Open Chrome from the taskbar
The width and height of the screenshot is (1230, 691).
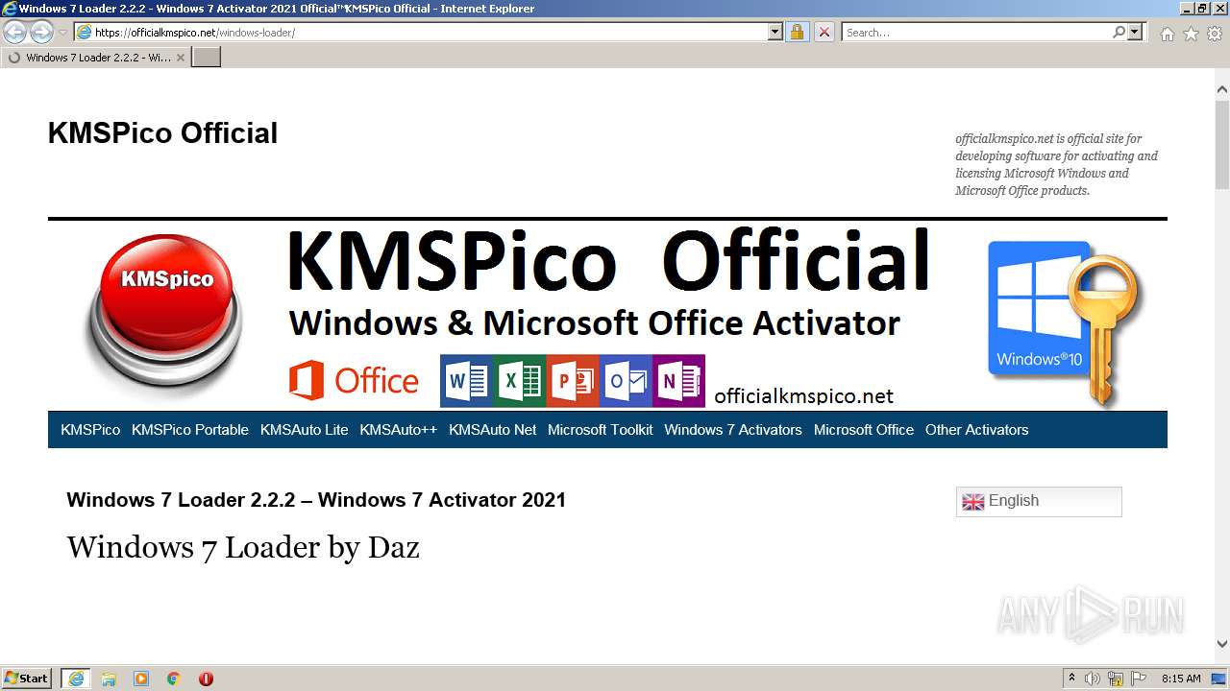tap(174, 679)
